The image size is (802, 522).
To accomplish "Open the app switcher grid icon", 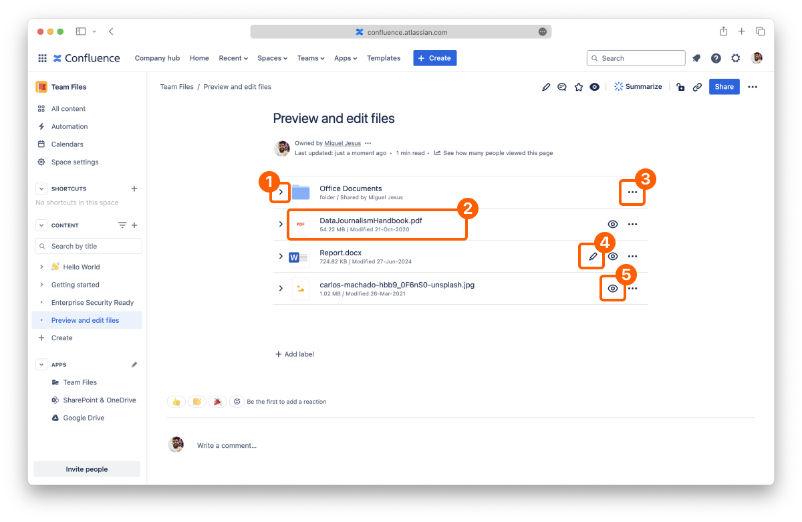I will tap(42, 58).
